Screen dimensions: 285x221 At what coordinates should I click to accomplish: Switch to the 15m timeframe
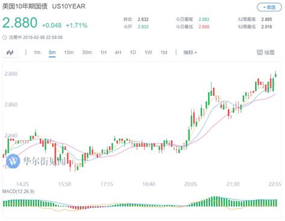(x=69, y=52)
